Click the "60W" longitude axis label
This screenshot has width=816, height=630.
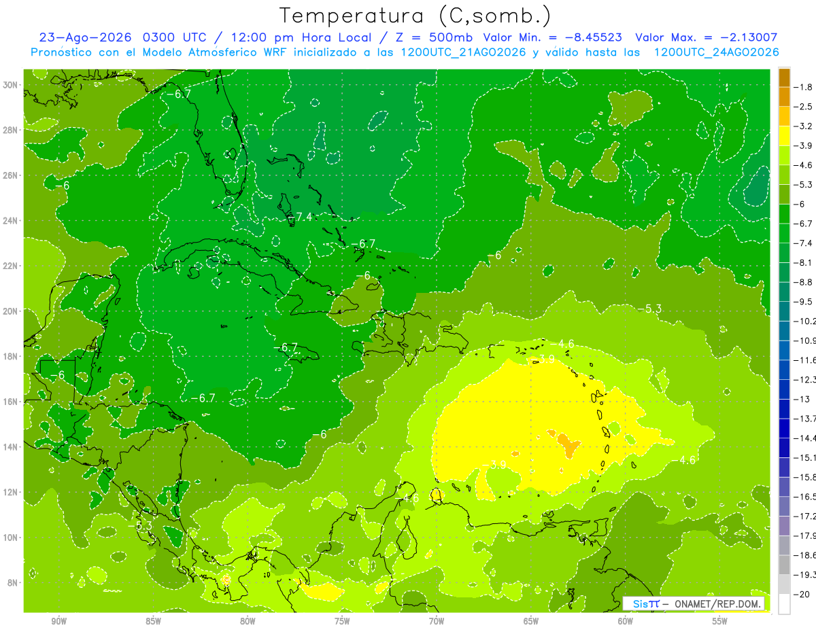click(x=626, y=621)
